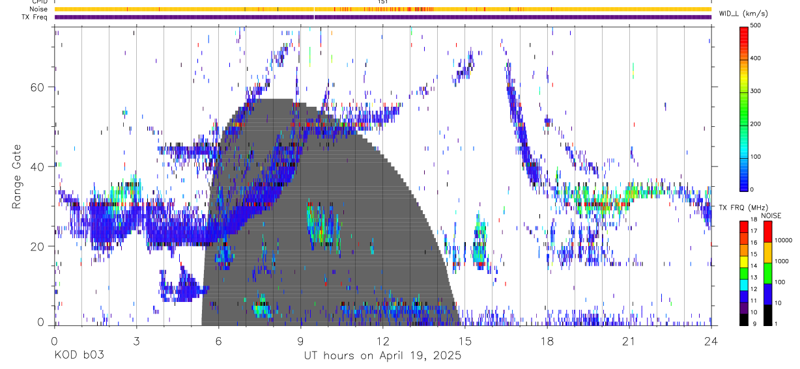Click the 'Noise' row label
The height and width of the screenshot is (369, 800).
point(38,9)
